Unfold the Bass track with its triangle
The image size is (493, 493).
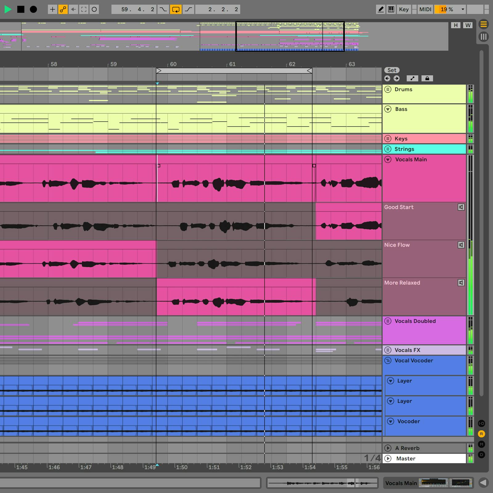click(x=388, y=109)
